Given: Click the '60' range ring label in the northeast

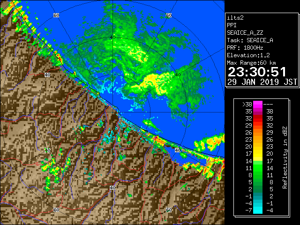Looking at the screenshot, I should click(x=169, y=15).
